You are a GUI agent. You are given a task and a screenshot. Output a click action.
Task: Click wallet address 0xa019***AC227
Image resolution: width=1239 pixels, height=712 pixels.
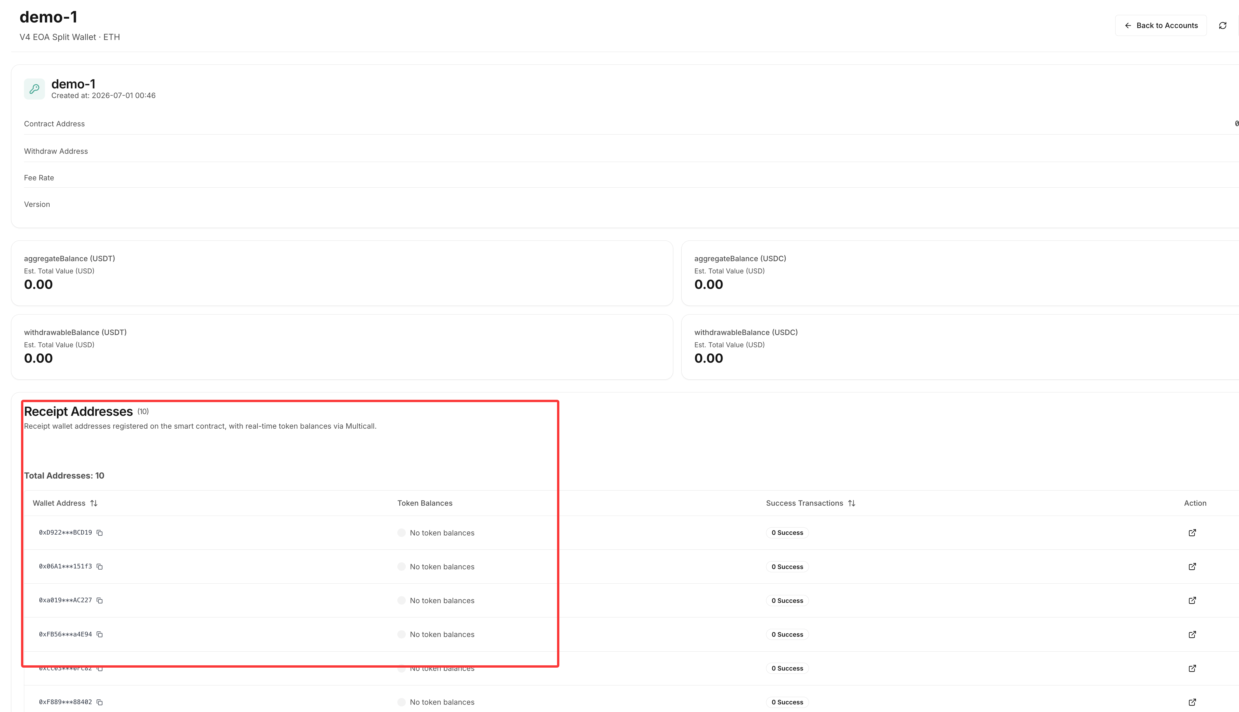pyautogui.click(x=66, y=600)
